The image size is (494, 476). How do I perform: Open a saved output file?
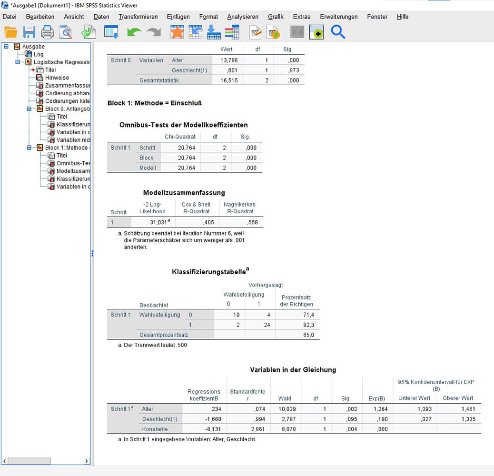coord(11,32)
